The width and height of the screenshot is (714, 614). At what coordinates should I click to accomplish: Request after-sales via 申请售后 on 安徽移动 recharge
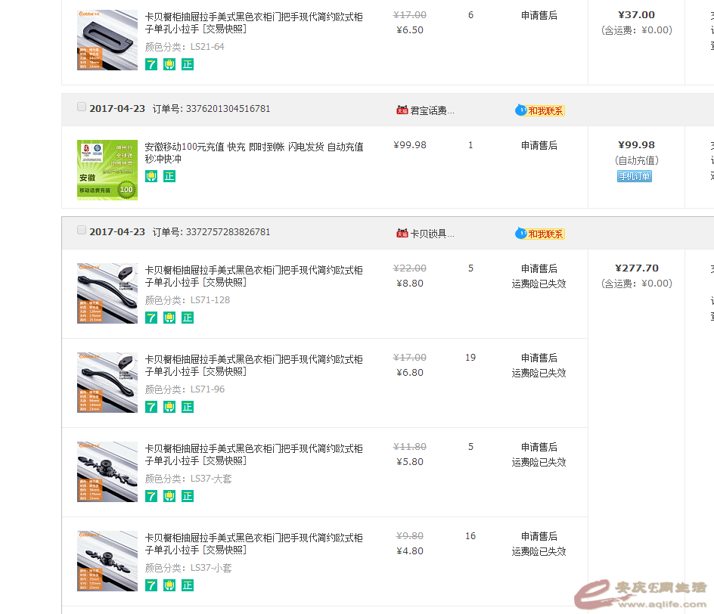pyautogui.click(x=539, y=145)
